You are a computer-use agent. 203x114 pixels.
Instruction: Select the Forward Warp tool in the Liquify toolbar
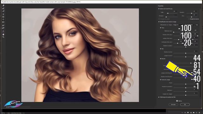point(3,6)
